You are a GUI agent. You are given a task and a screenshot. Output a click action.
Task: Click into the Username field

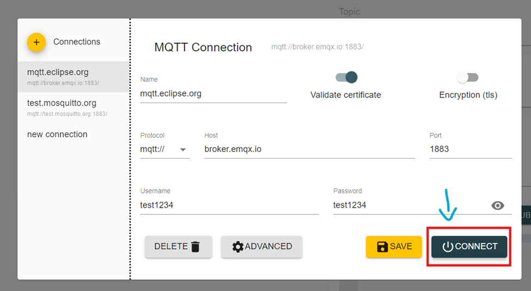(x=229, y=205)
